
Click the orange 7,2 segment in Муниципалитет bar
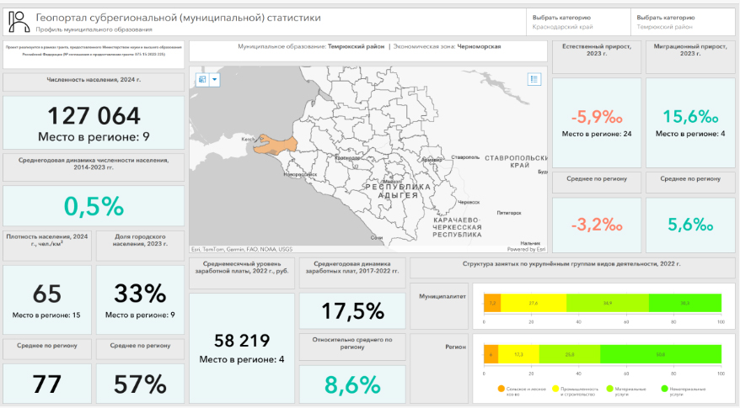point(491,302)
